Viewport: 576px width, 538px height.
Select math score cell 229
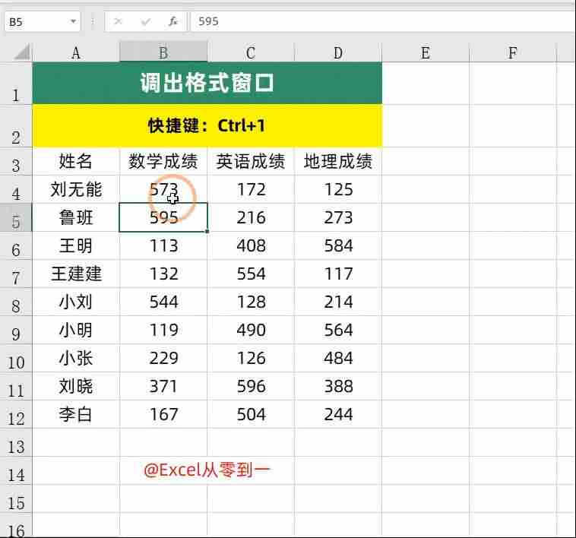pos(163,359)
